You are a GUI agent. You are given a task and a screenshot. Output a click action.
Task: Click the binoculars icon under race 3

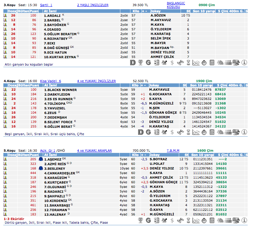pyautogui.click(x=180, y=63)
